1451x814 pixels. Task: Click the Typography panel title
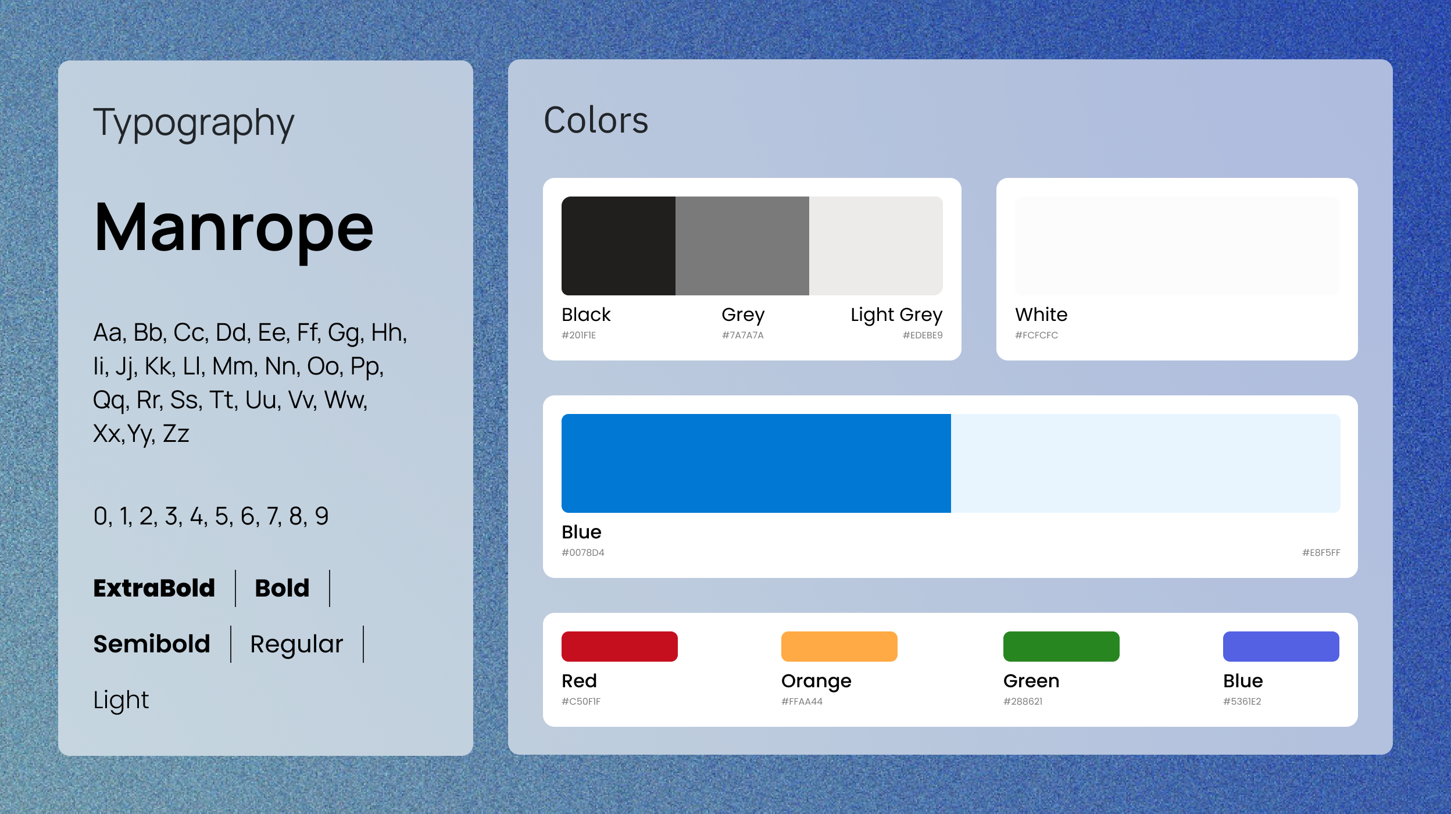(x=194, y=124)
